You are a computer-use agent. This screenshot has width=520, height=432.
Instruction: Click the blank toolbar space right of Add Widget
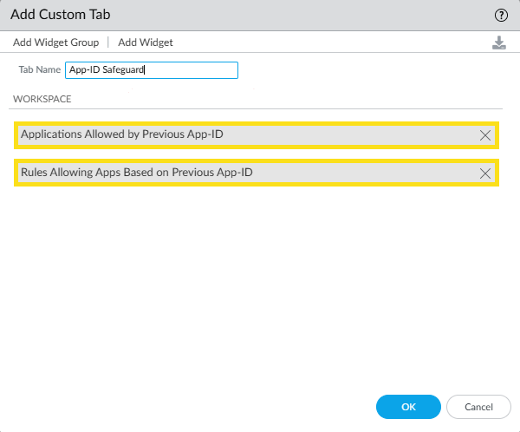tap(329, 43)
